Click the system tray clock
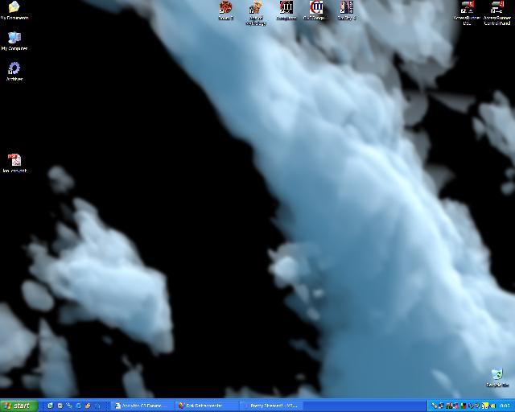The width and height of the screenshot is (515, 412). pos(505,406)
